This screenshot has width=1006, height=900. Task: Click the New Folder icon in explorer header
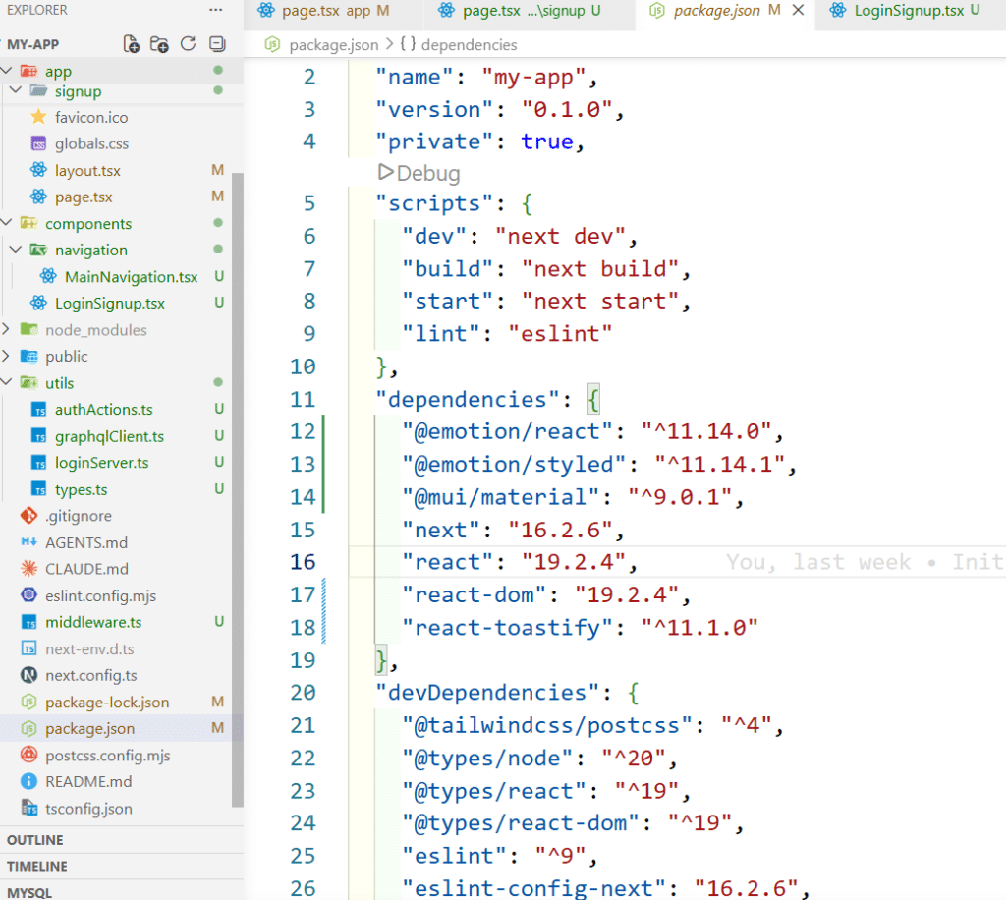pos(159,44)
